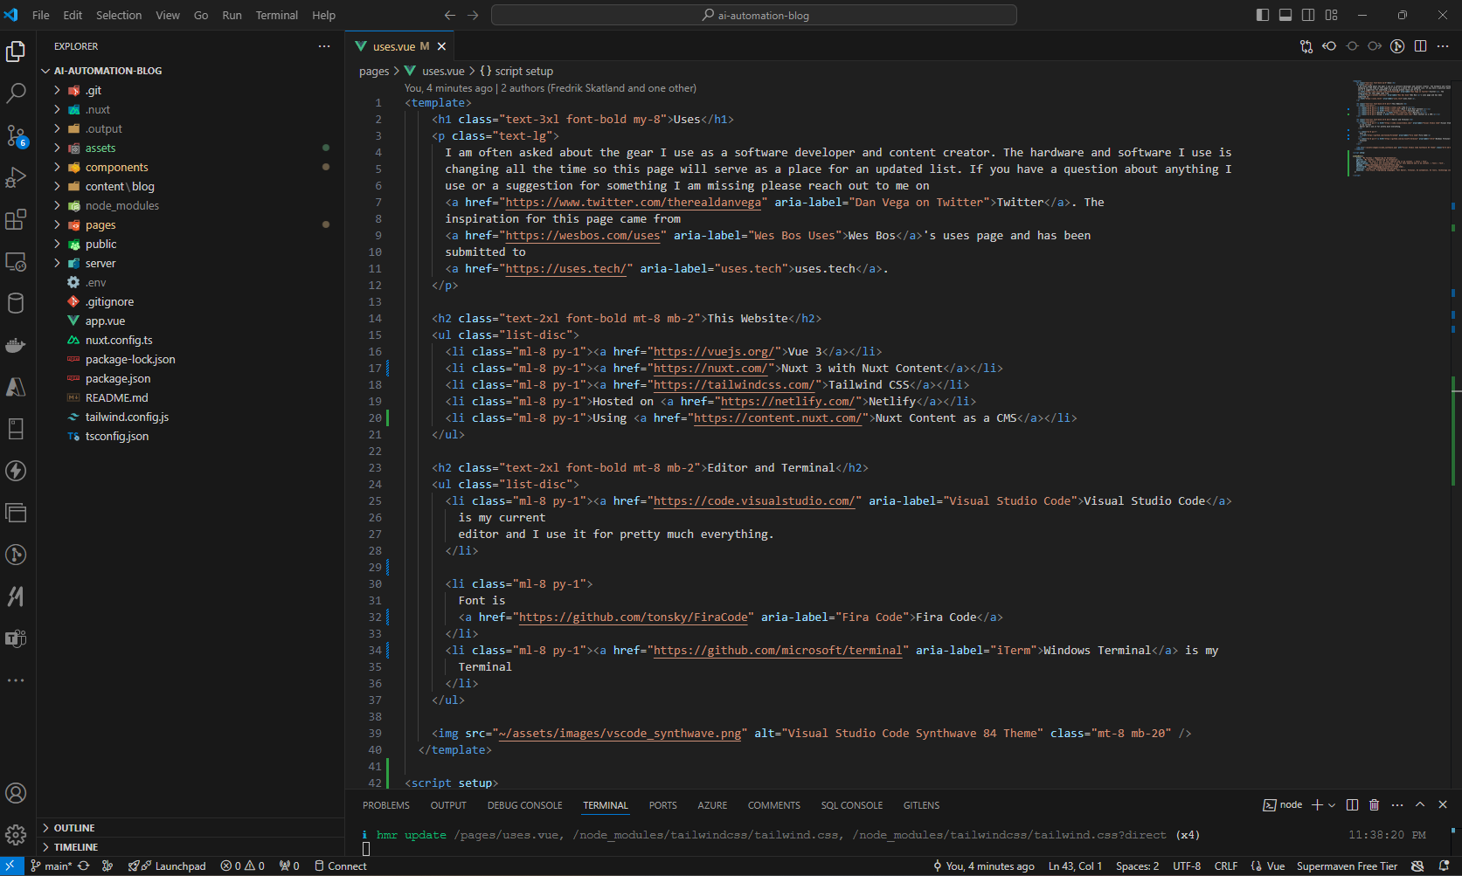Click the editor minimap code preview
Viewport: 1462px width, 876px height.
(x=1398, y=127)
